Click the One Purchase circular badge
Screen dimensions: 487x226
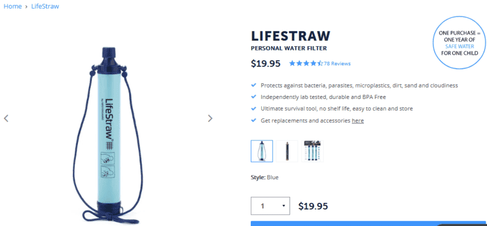pos(459,43)
